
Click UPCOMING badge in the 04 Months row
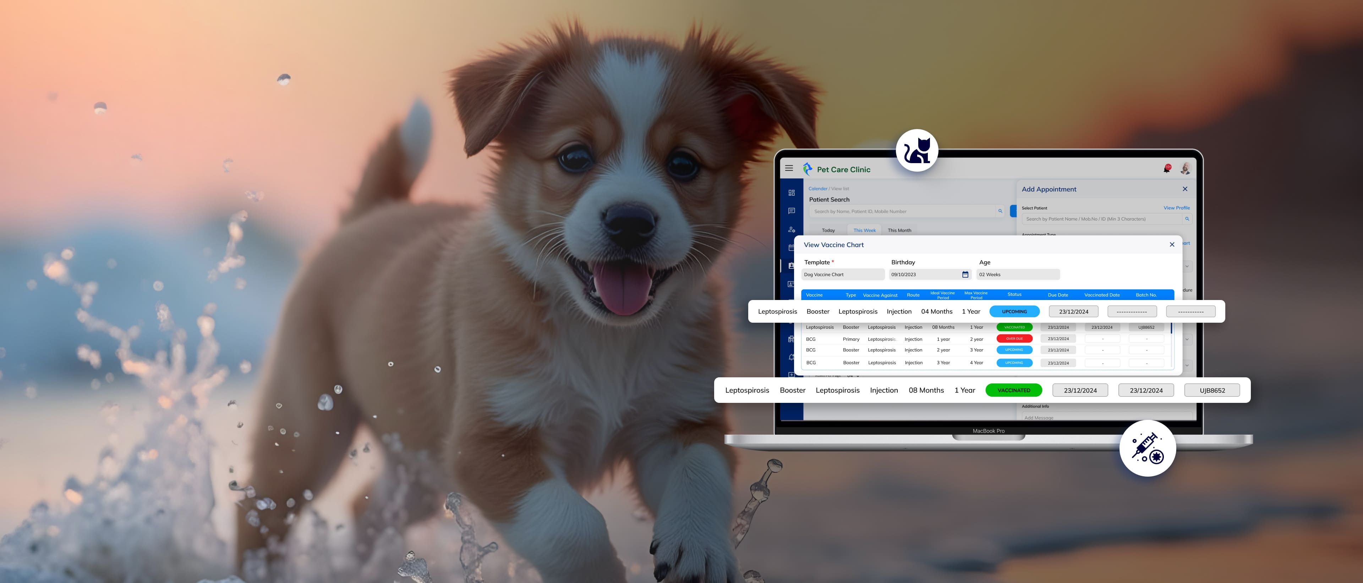(x=1014, y=311)
